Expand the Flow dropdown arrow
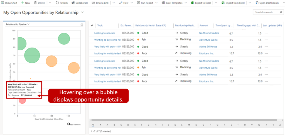This screenshot has height=135, width=285. 132,3
